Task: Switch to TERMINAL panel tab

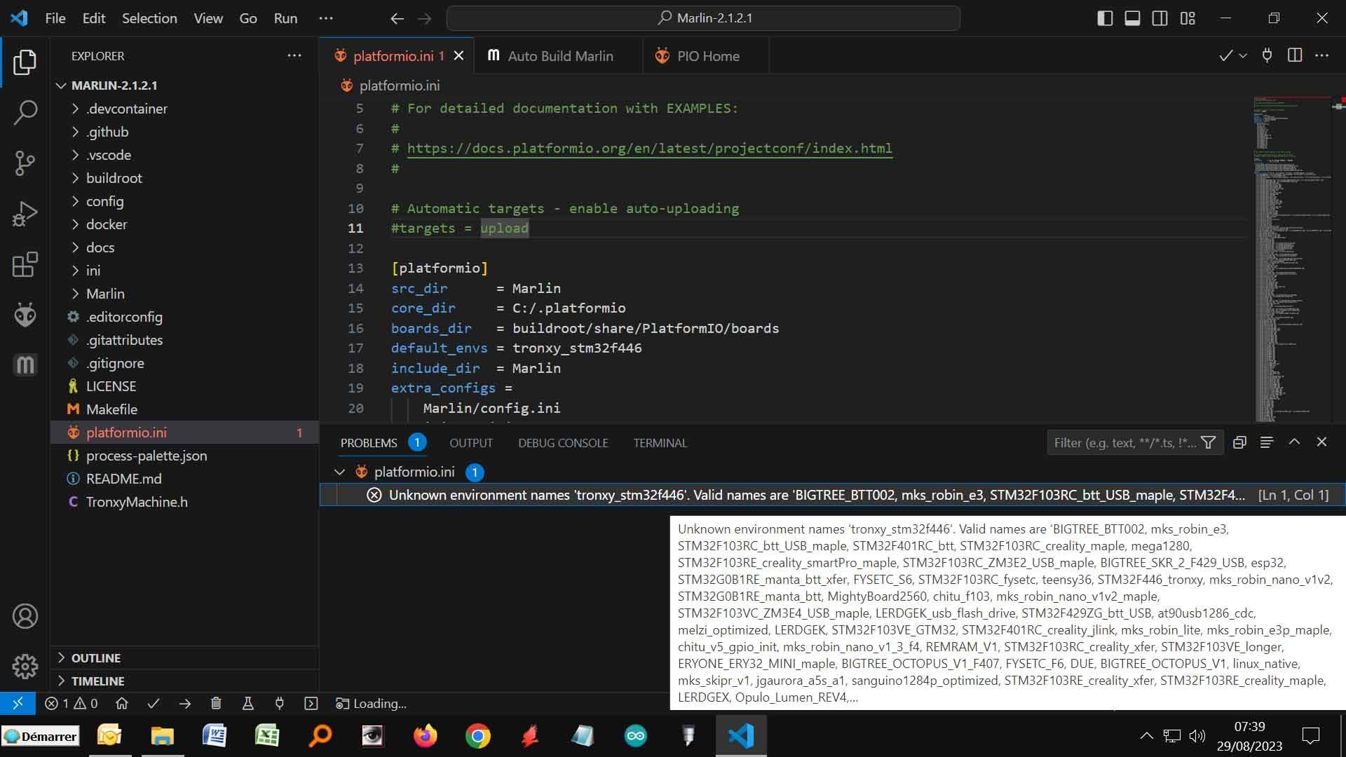Action: tap(660, 443)
